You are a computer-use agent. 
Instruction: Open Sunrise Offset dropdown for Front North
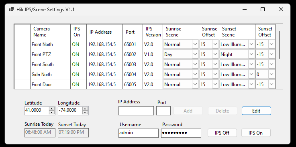(x=215, y=44)
